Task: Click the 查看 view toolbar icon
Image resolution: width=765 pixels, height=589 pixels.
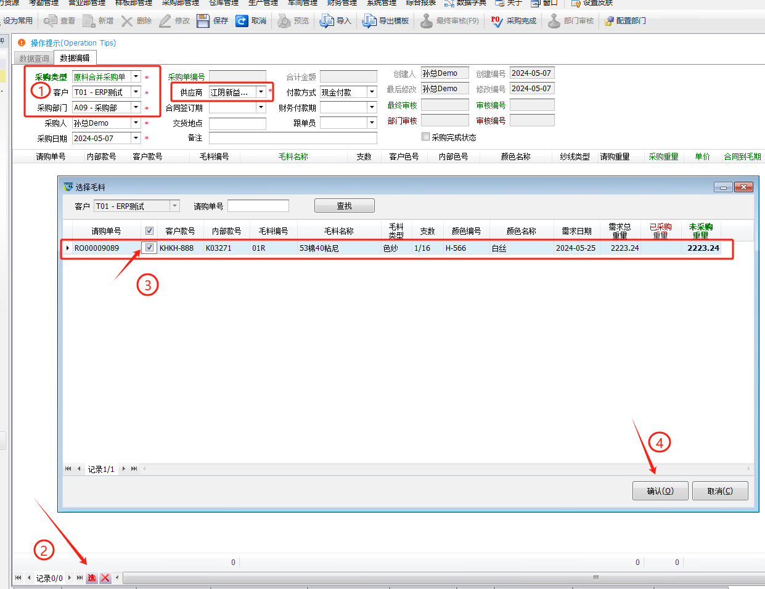Action: point(51,21)
